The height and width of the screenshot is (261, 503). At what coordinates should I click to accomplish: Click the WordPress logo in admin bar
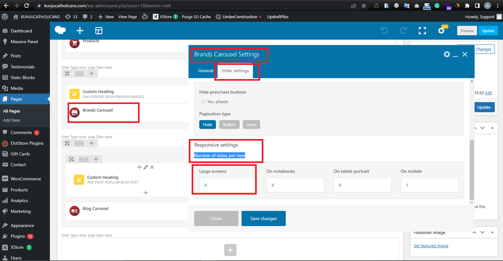pos(5,17)
